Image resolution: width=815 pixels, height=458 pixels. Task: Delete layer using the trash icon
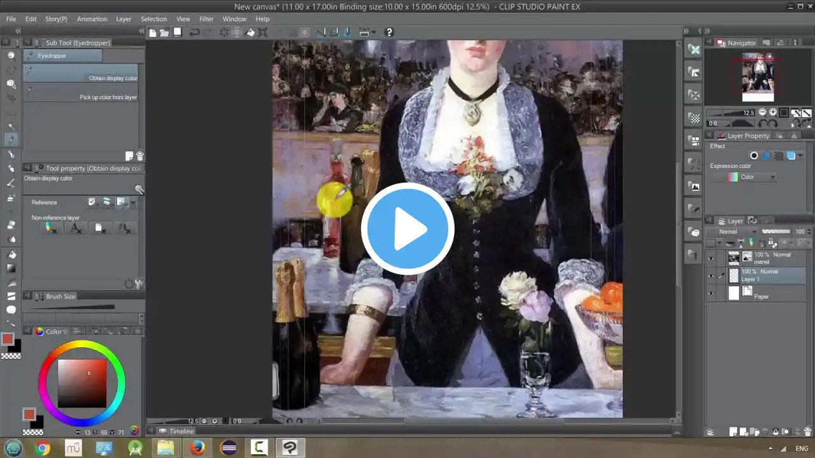point(807,432)
